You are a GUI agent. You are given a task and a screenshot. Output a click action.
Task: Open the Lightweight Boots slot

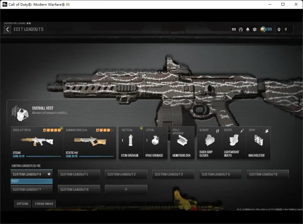tap(234, 143)
